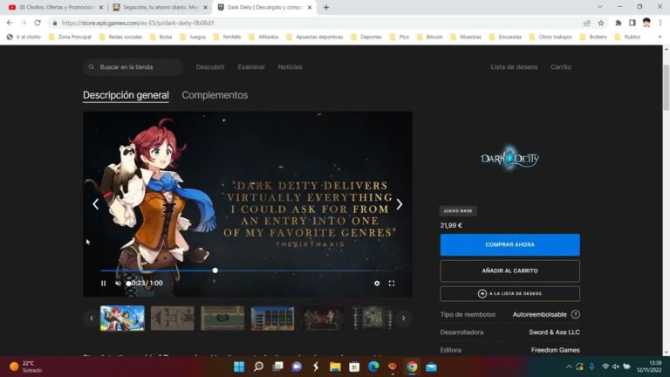Select the fourth screenshot thumbnail
670x377 pixels.
click(x=272, y=318)
